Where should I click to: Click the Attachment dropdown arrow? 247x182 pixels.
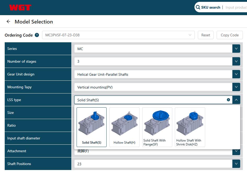236,151
